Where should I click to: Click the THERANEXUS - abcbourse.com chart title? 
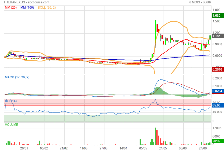(26, 2)
